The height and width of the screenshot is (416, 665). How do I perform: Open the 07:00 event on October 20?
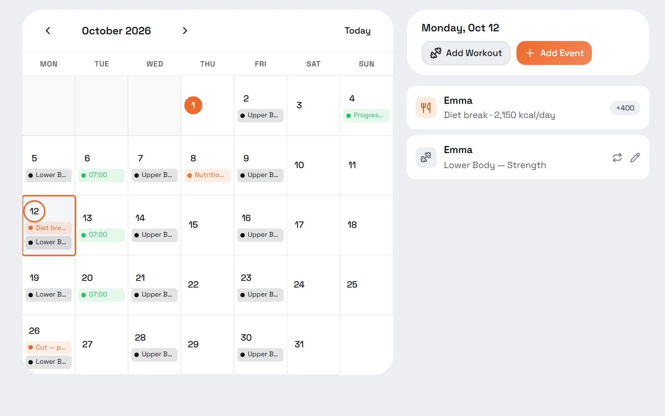click(101, 295)
